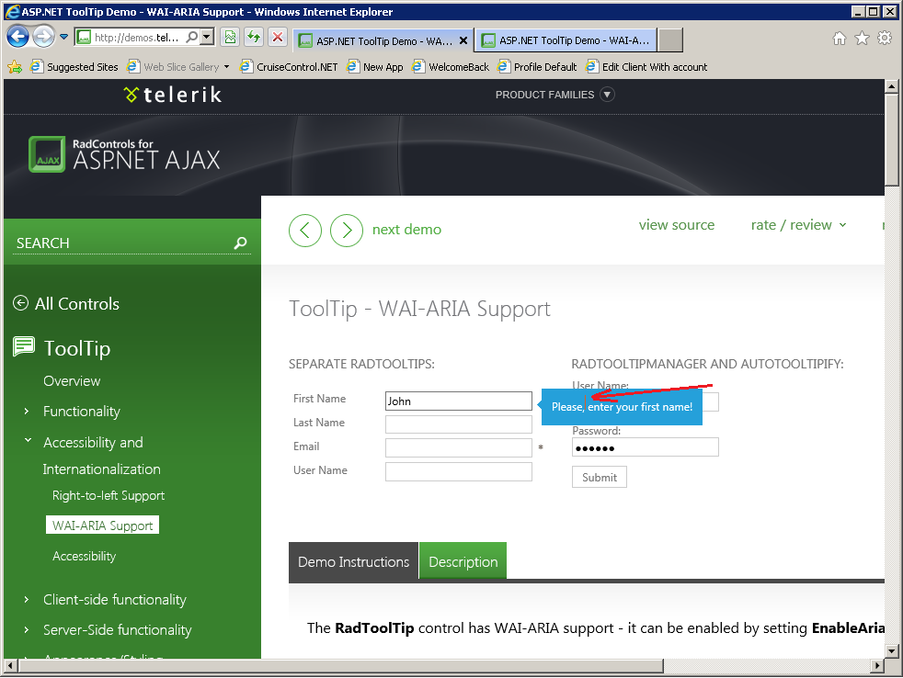Switch to Demo Instructions tab
Image resolution: width=903 pixels, height=678 pixels.
(354, 561)
